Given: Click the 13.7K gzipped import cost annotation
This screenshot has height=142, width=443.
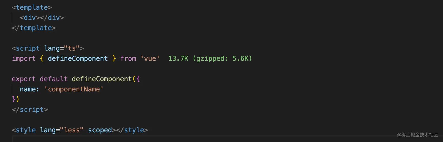Looking at the screenshot, I should 210,58.
